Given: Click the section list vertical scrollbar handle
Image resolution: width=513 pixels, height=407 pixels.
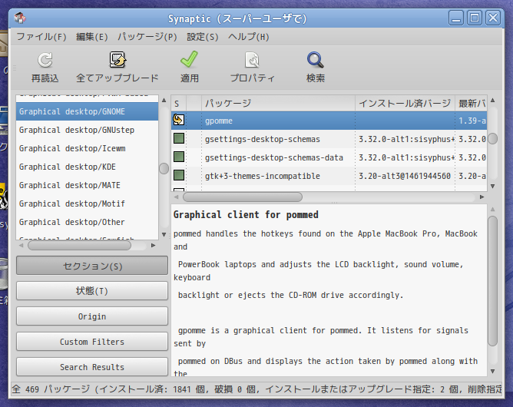Looking at the screenshot, I should [x=164, y=168].
